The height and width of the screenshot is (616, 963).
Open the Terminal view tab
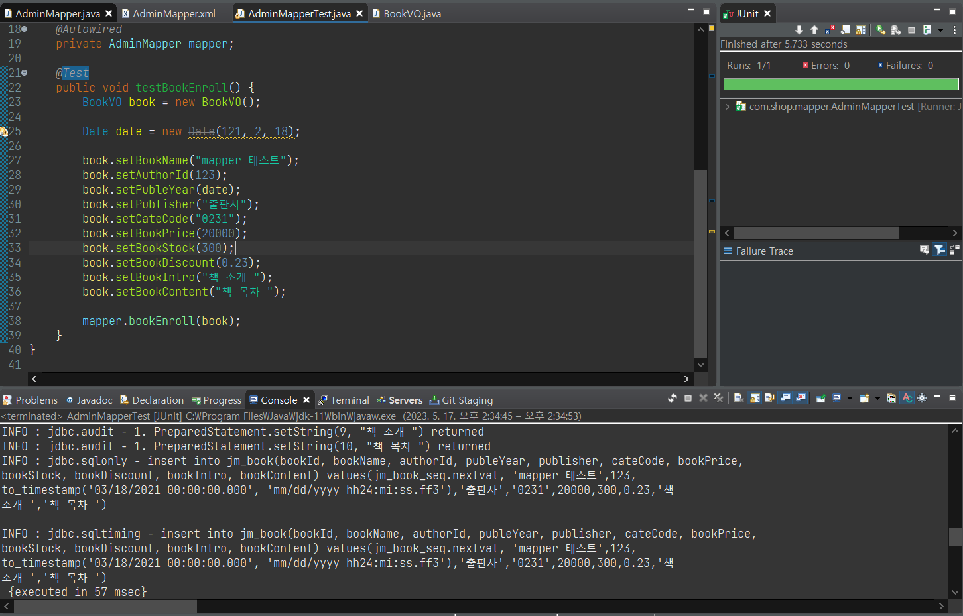coord(344,400)
